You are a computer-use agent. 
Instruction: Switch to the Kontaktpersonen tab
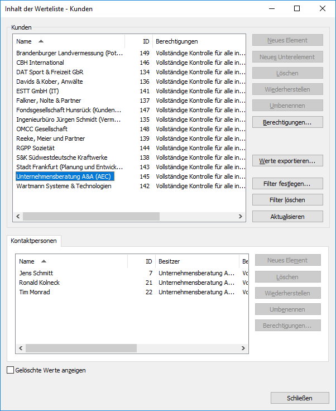tap(34, 241)
